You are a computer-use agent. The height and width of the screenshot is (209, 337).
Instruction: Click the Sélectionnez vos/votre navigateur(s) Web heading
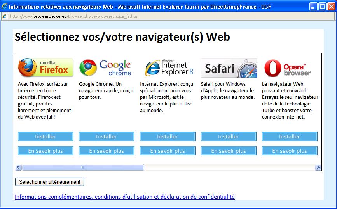tap(122, 37)
